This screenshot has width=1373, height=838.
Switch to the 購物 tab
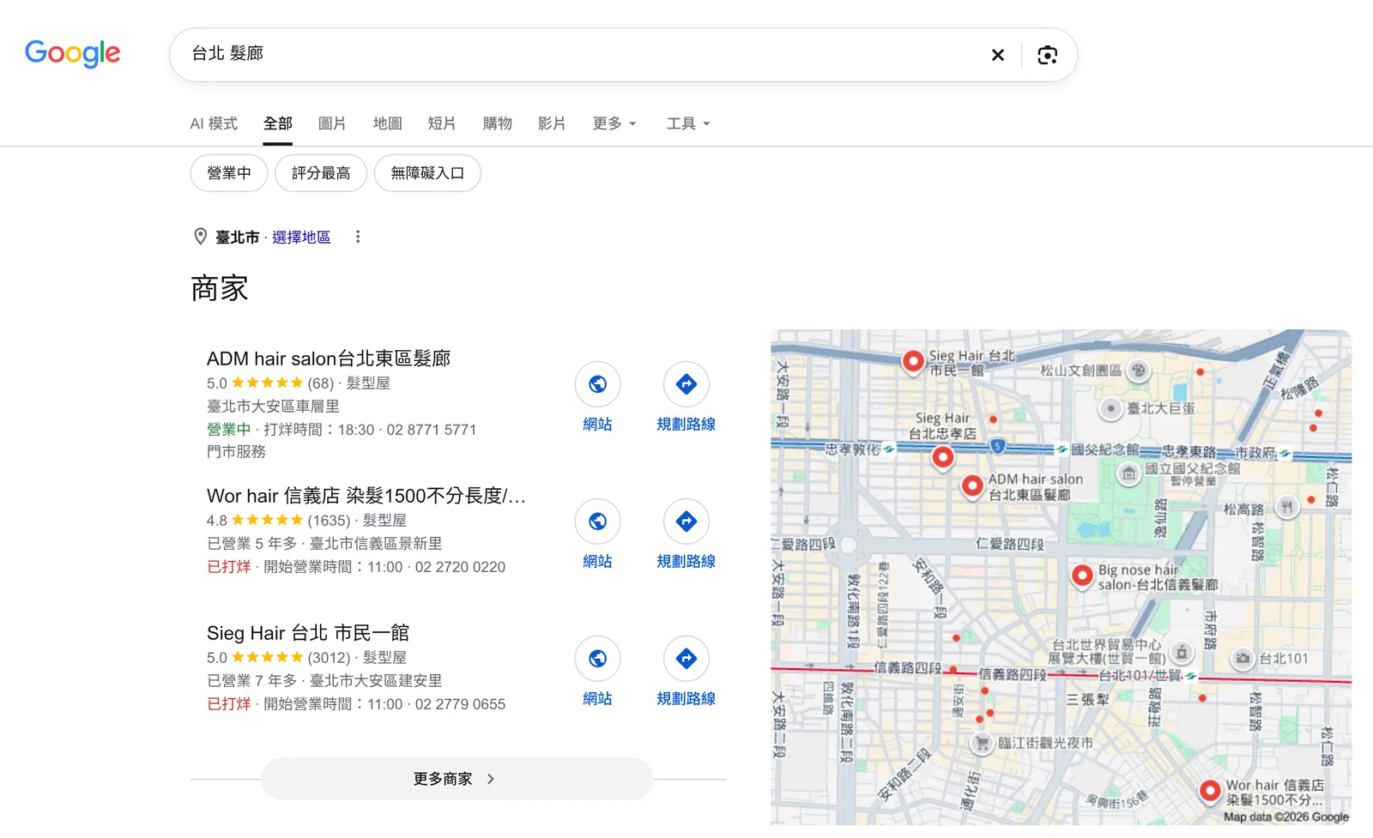[497, 124]
